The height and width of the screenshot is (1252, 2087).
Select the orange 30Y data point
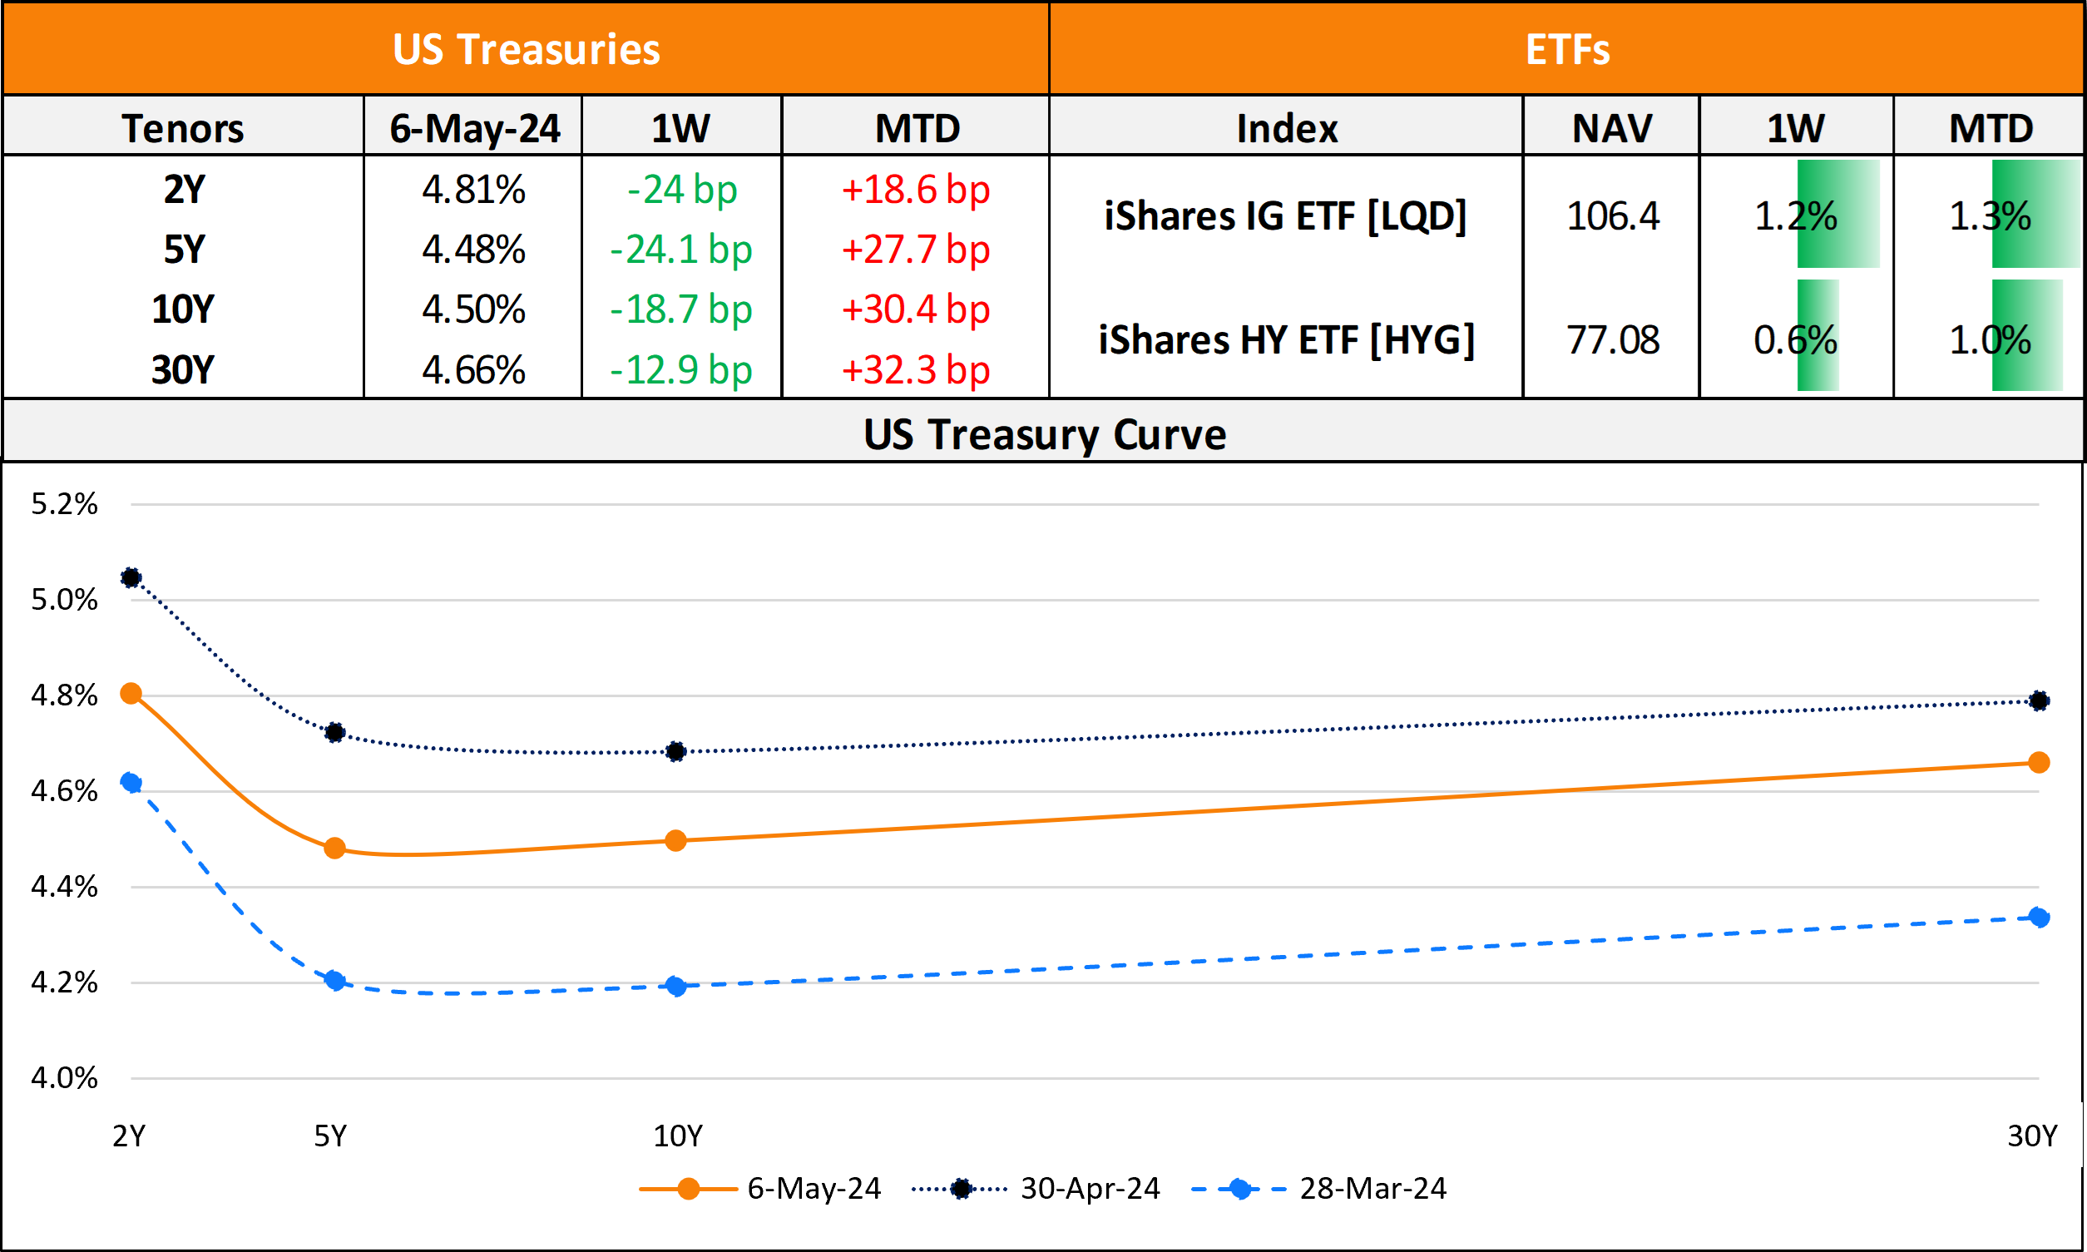[x=2039, y=763]
